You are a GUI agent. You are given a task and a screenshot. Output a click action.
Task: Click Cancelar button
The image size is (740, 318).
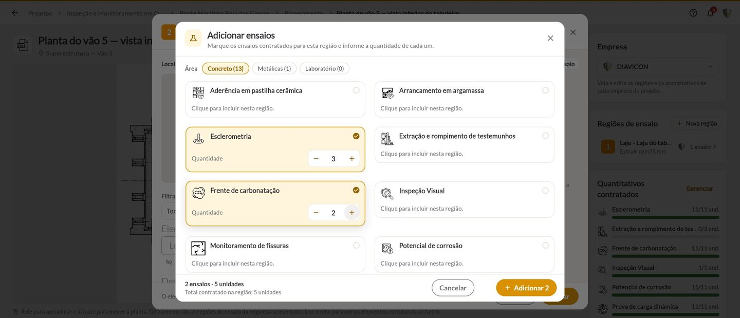pyautogui.click(x=453, y=288)
